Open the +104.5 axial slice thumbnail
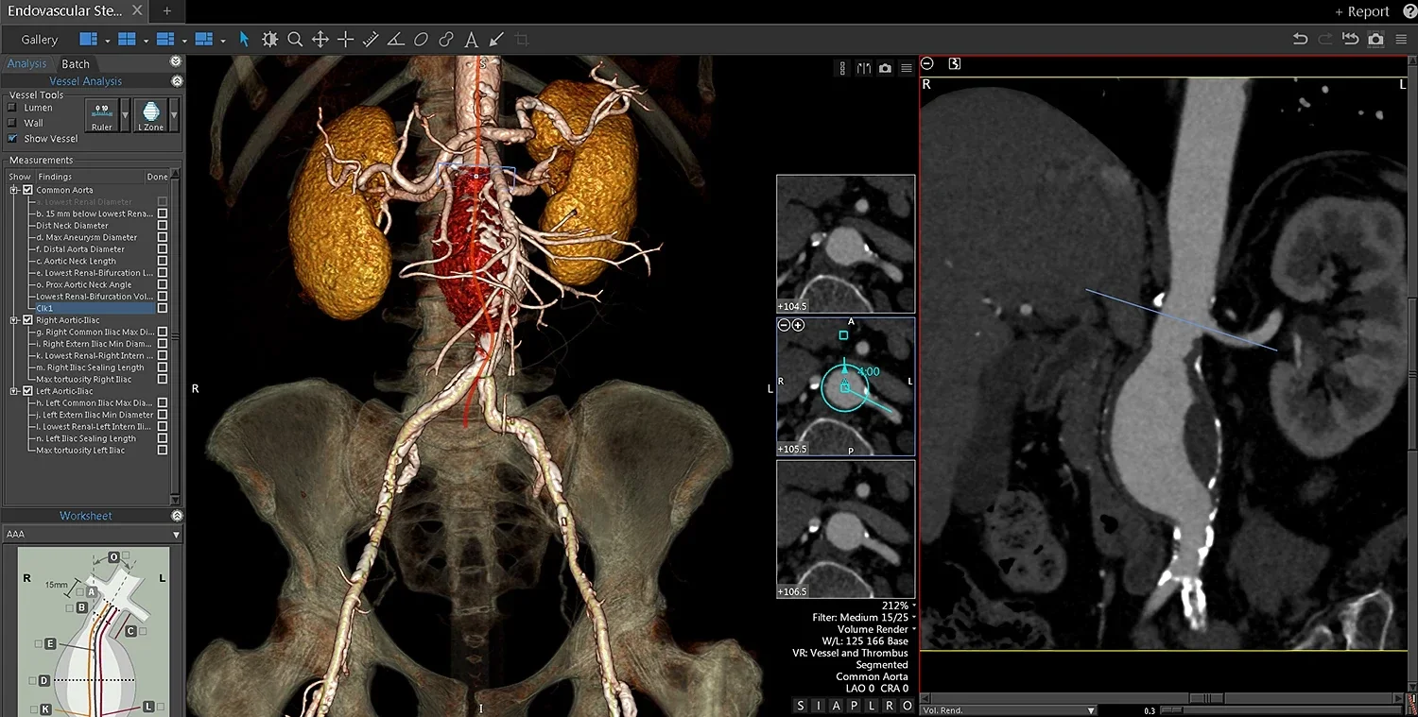The height and width of the screenshot is (717, 1418). click(845, 244)
